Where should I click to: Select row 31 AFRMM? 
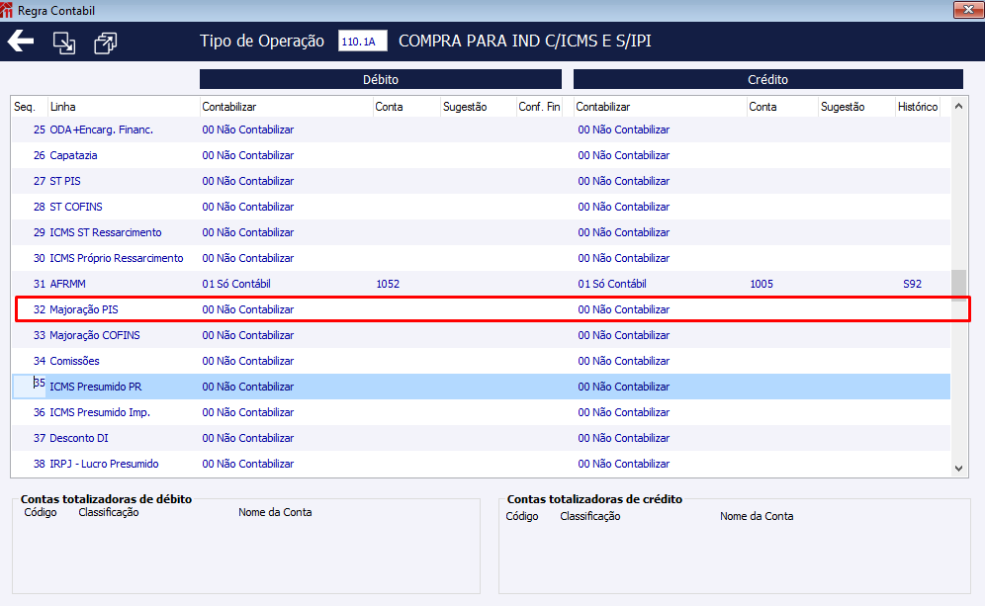[482, 284]
